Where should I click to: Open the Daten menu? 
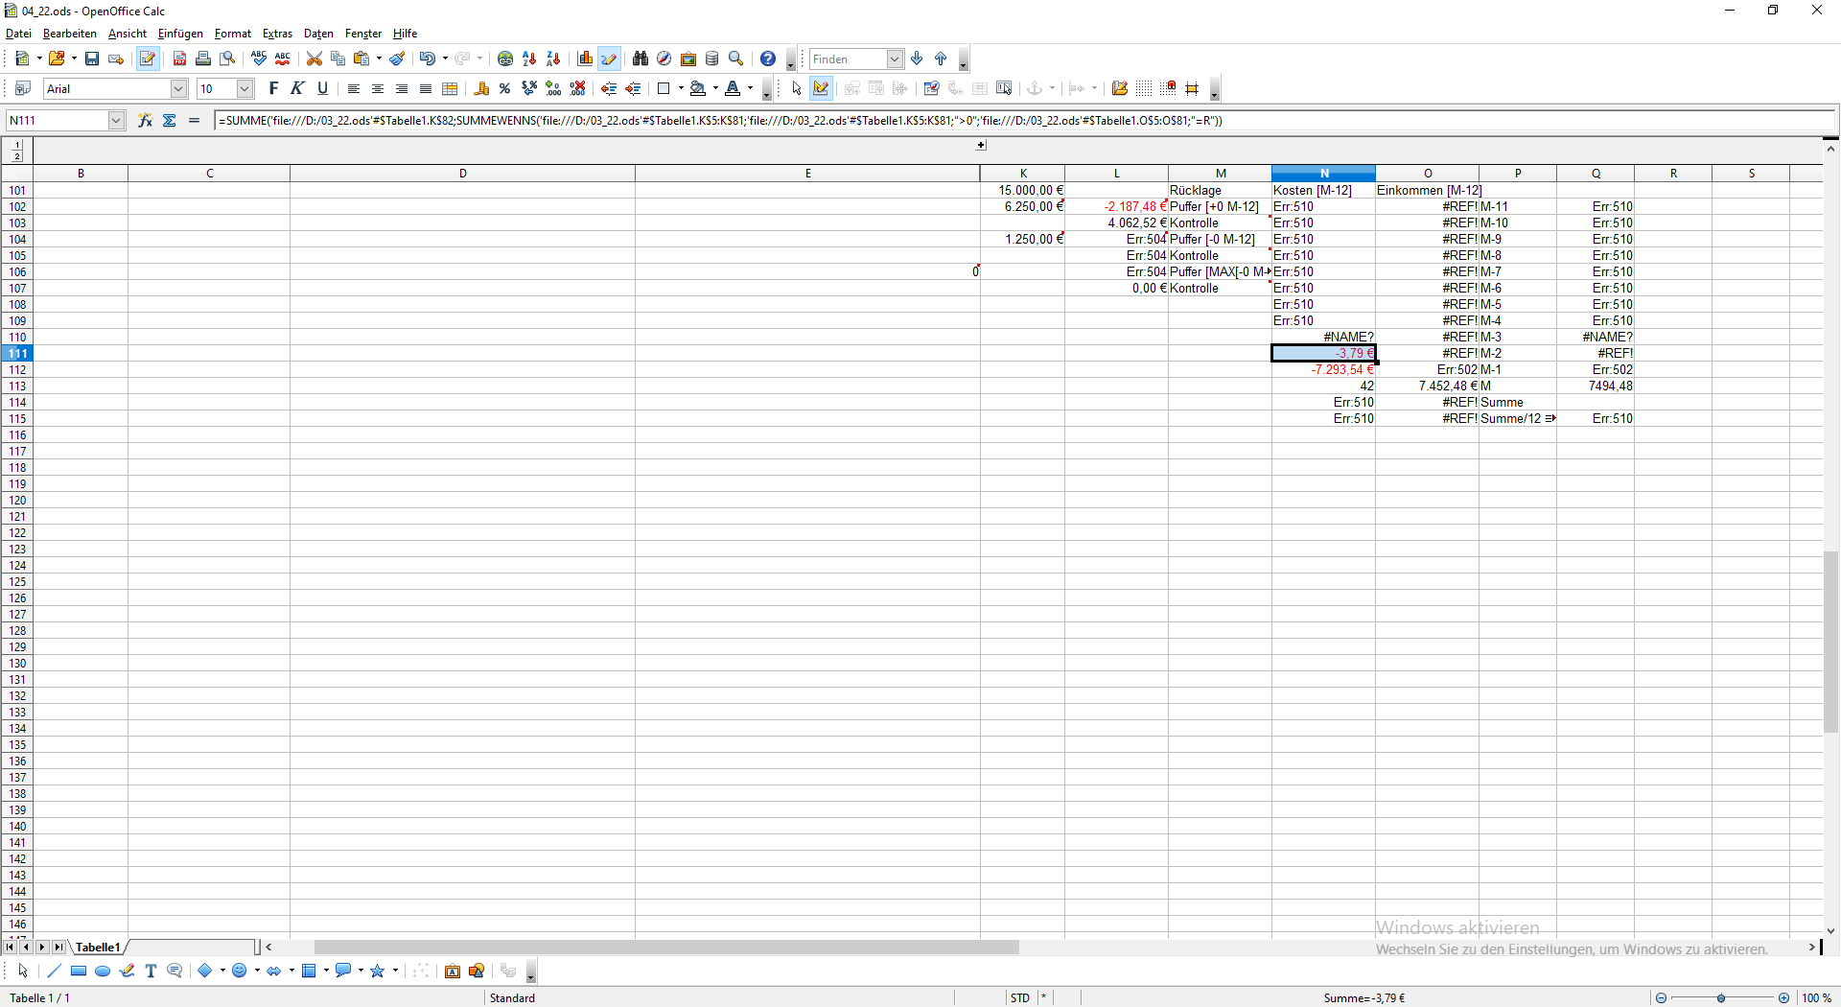(318, 34)
